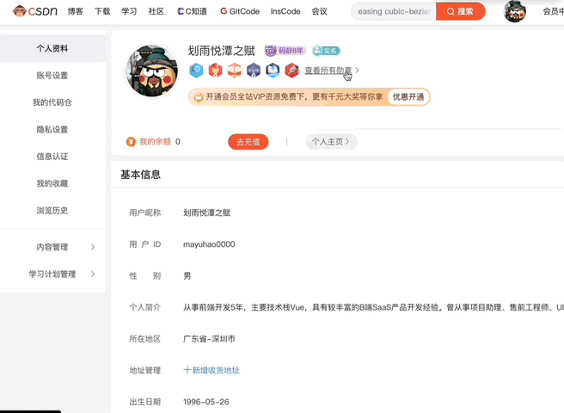Click the 基本信息 section heading
Screen dimensions: 564x413
[141, 175]
